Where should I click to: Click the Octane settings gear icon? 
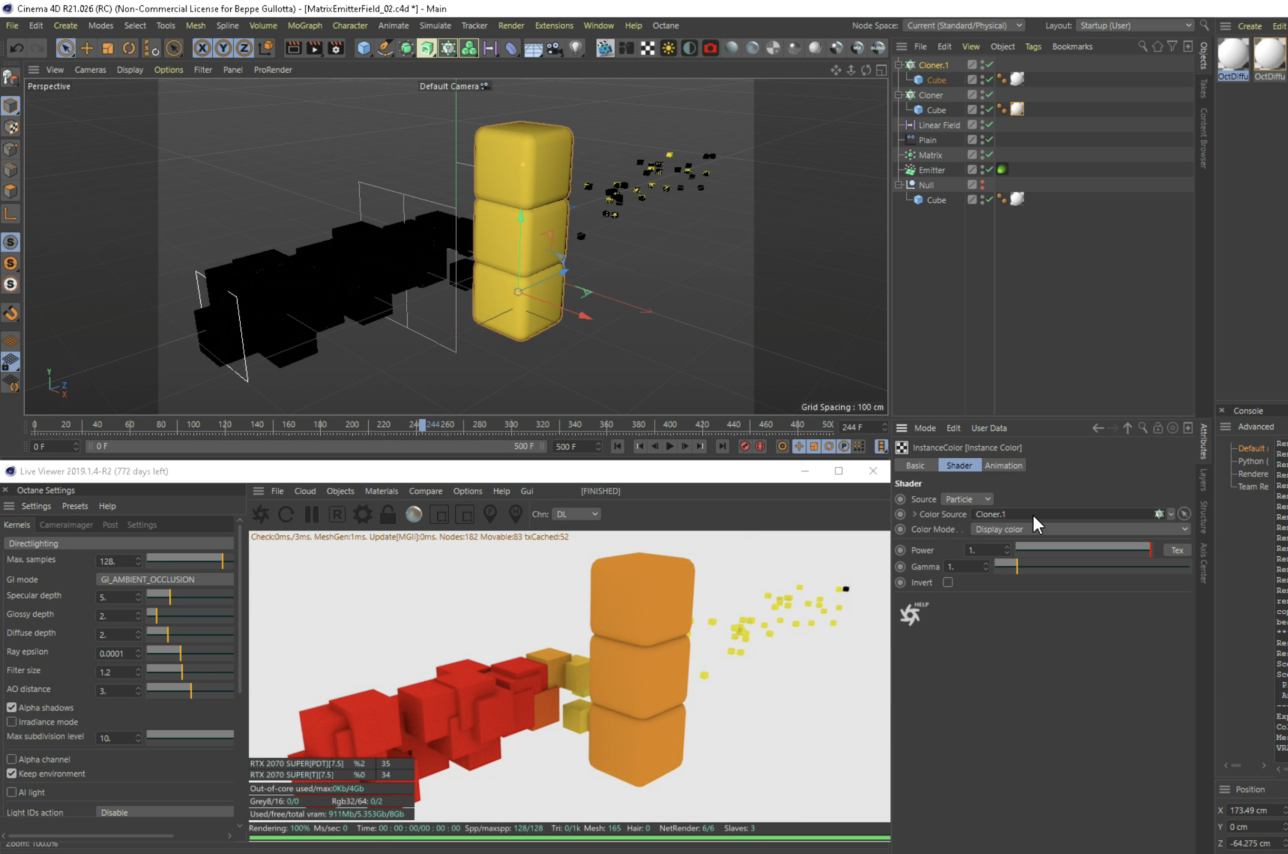point(363,514)
